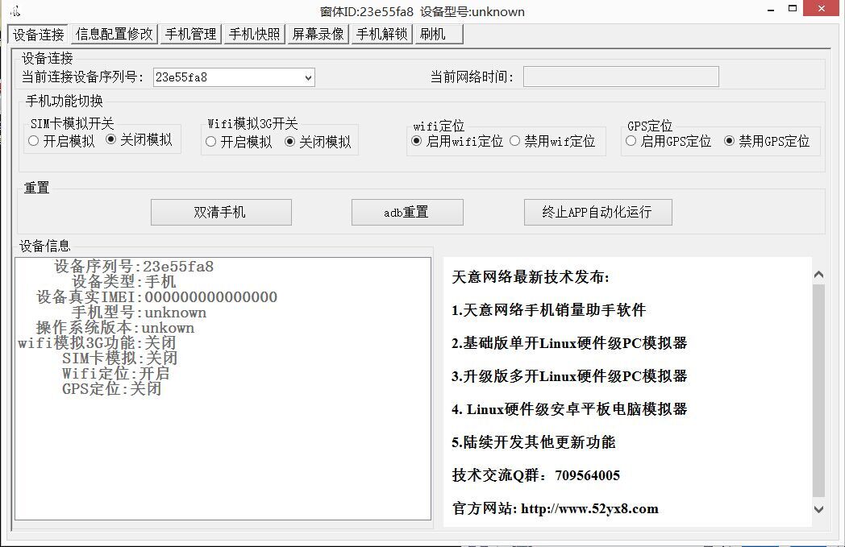This screenshot has height=547, width=845.
Task: Click the scrollbar up arrow in announcement panel
Action: coord(819,275)
